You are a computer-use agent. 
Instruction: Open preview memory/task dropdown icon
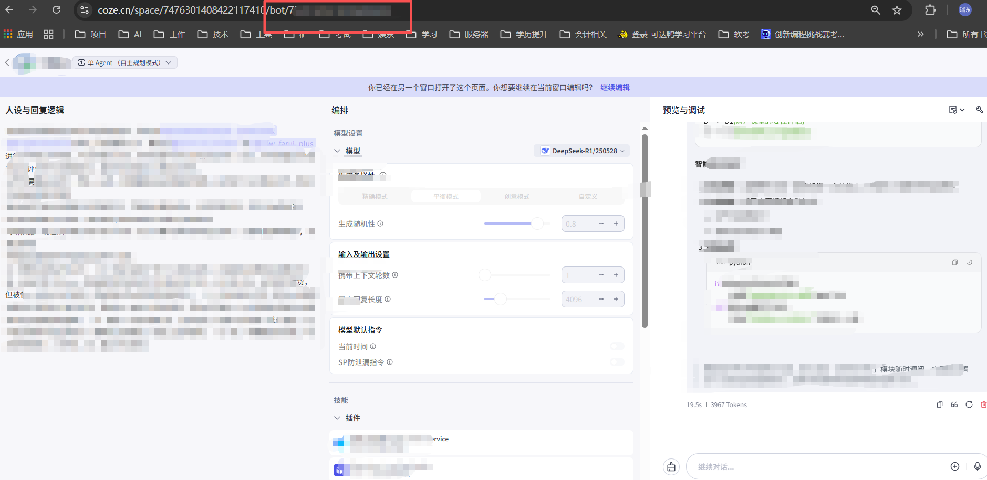pyautogui.click(x=957, y=110)
